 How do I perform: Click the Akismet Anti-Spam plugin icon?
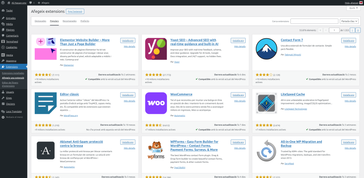point(45,150)
